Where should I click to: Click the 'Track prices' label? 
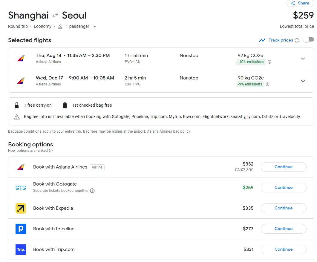(281, 40)
